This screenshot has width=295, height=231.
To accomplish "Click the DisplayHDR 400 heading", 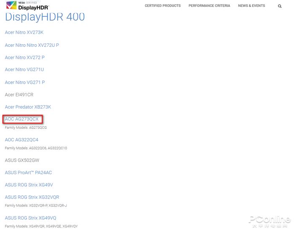I will [x=45, y=17].
